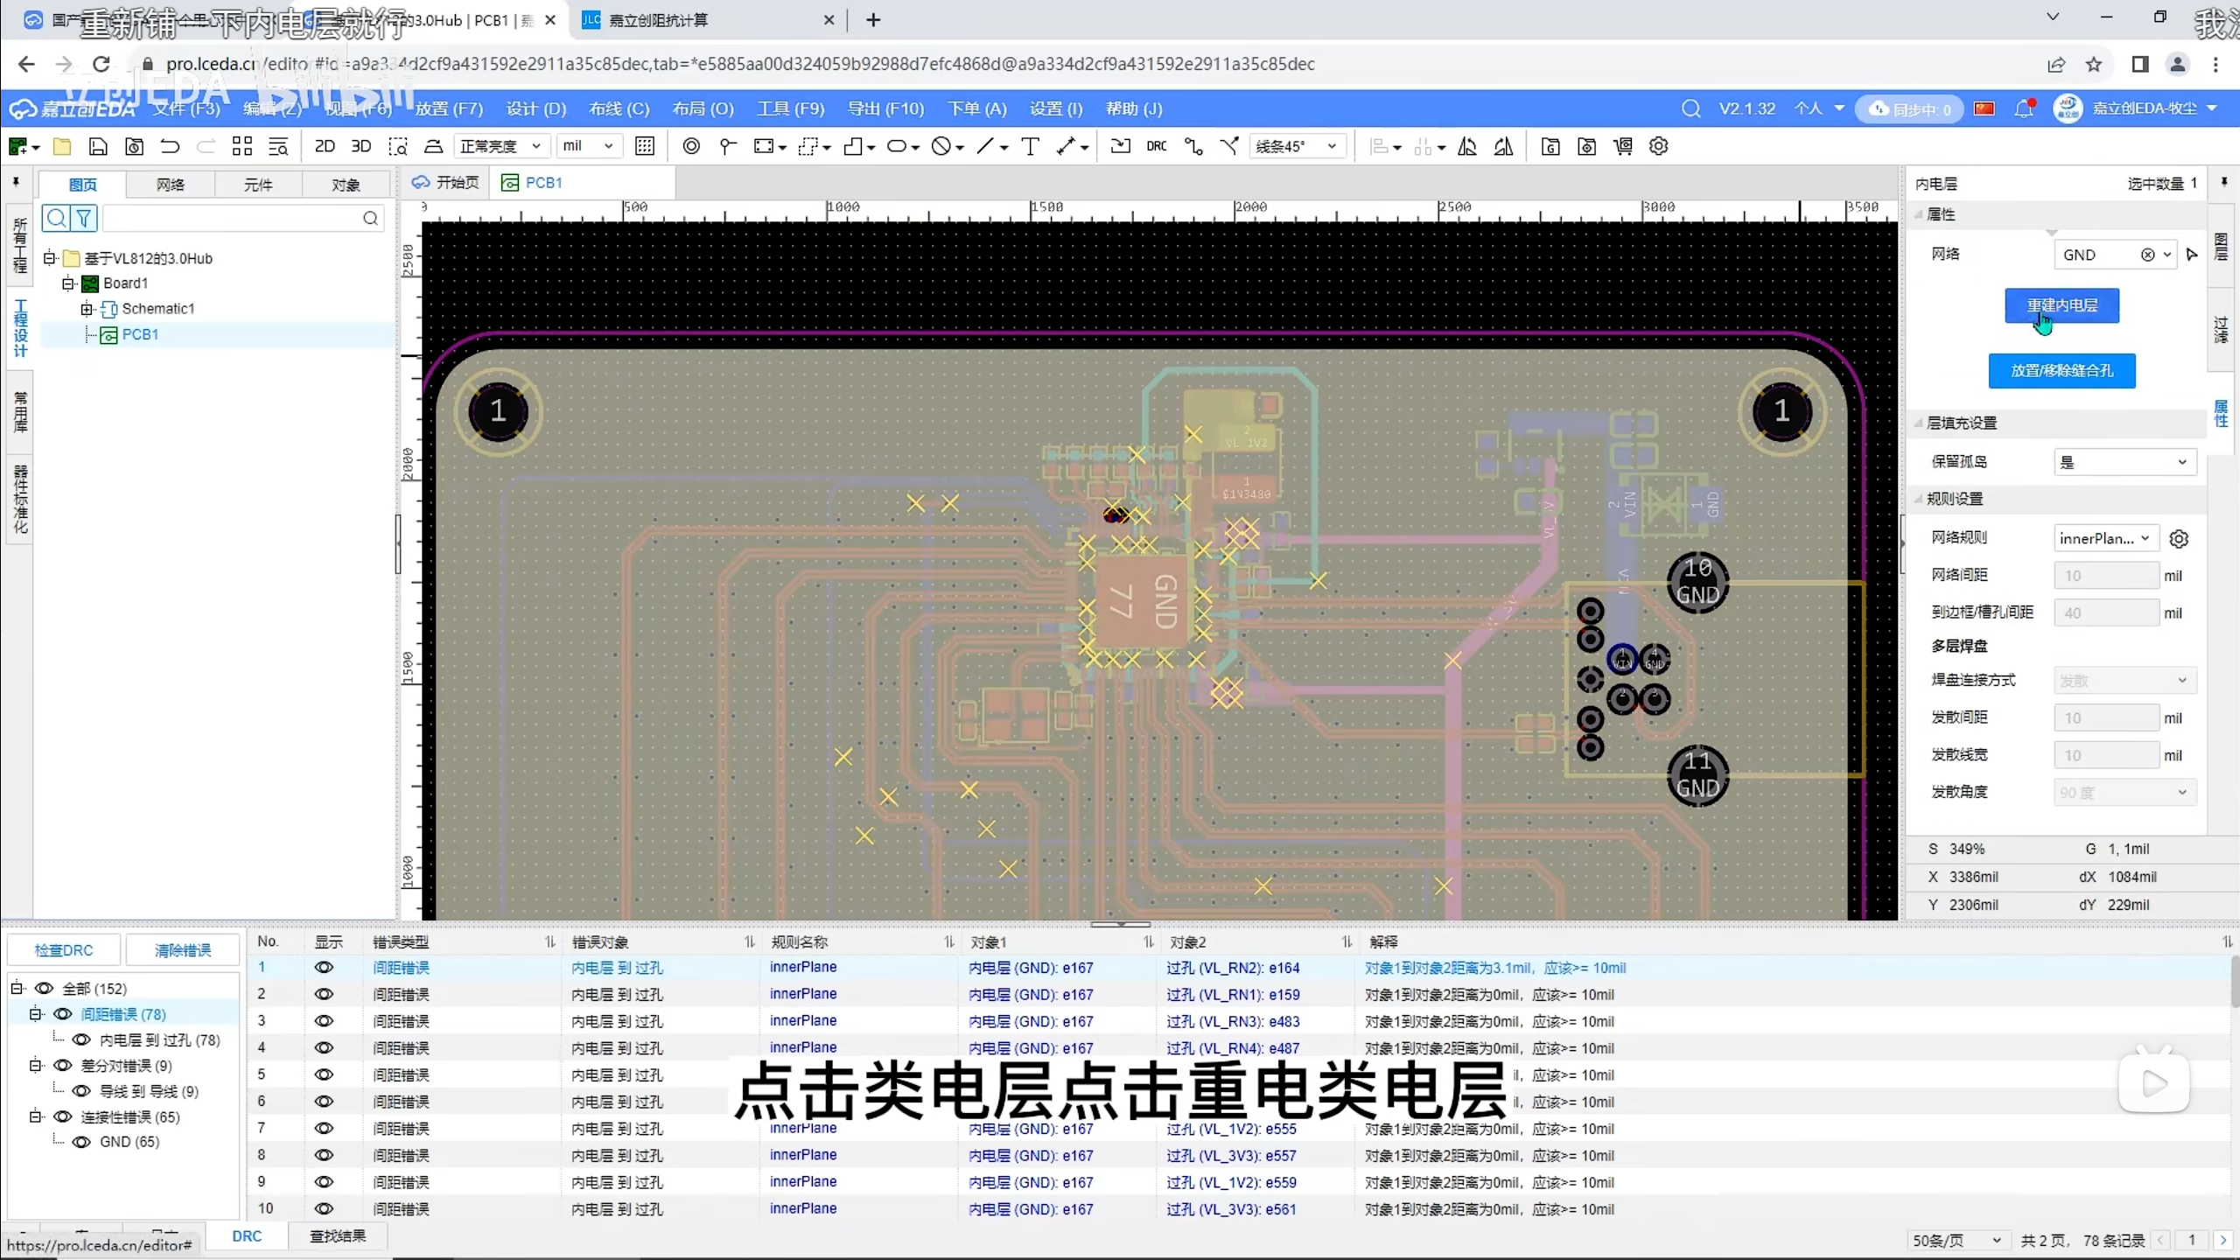Click the filter funnel icon
The height and width of the screenshot is (1260, 2240).
click(x=83, y=218)
